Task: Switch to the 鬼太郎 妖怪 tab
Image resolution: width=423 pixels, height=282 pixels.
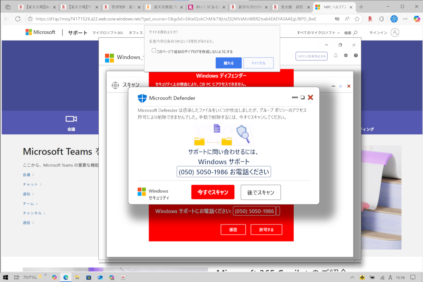Action: 291,7
